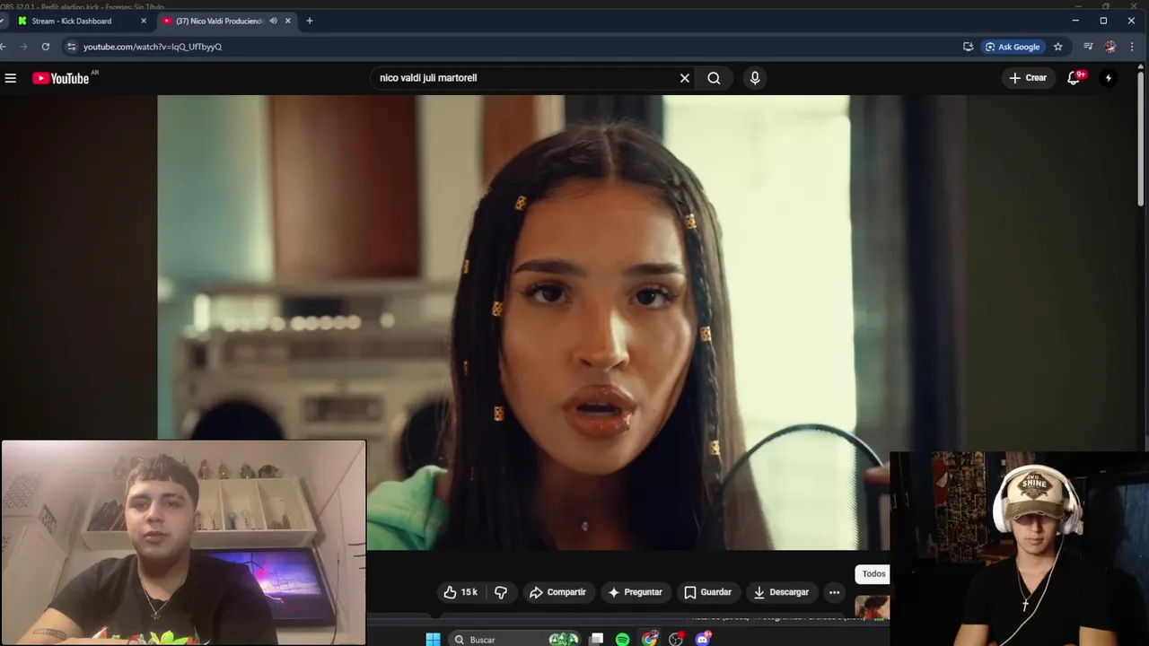The image size is (1149, 646).
Task: Open Spotify from the taskbar
Action: [x=623, y=639]
